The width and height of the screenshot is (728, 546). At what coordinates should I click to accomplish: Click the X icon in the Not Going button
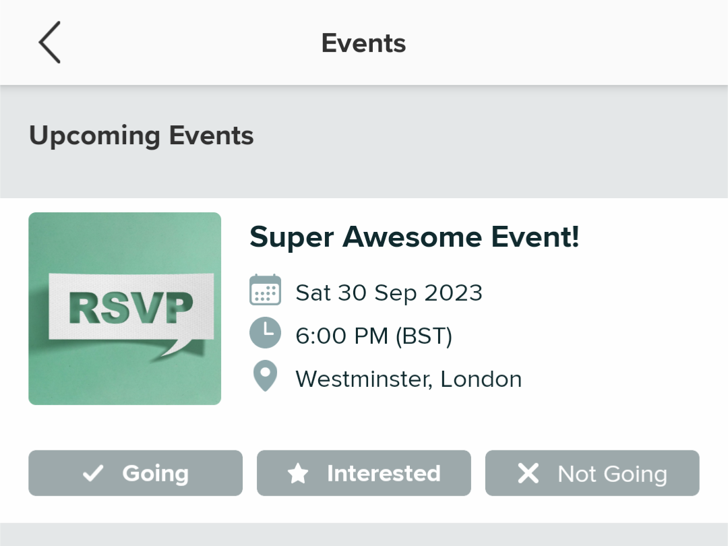point(529,473)
